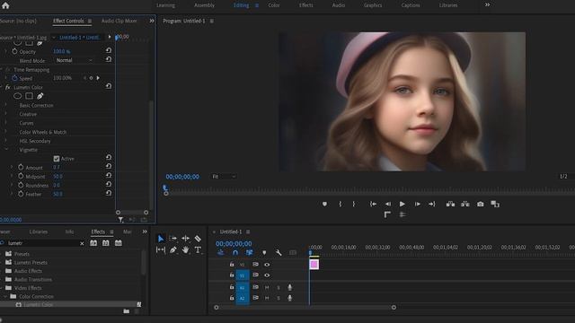Select the Ripple Edit tool
This screenshot has width=575, height=323.
[186, 239]
